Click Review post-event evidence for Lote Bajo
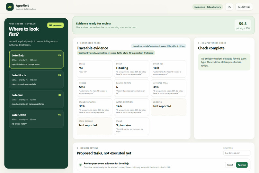This screenshot has height=173, width=259. point(106,163)
